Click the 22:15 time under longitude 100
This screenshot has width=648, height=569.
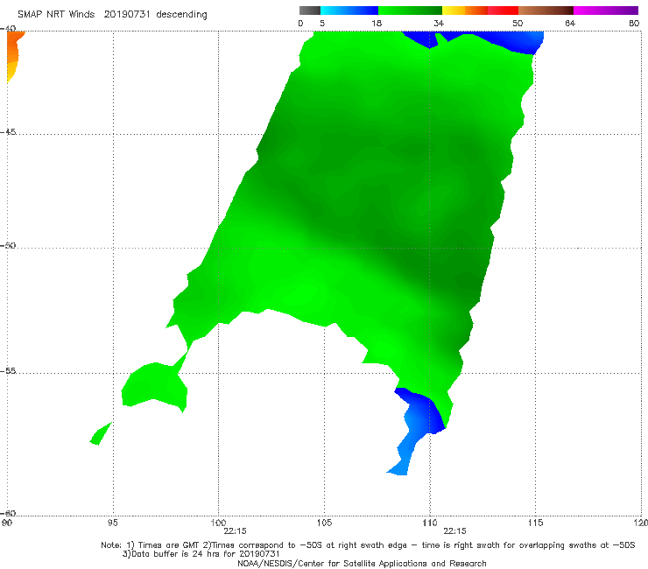pyautogui.click(x=235, y=531)
